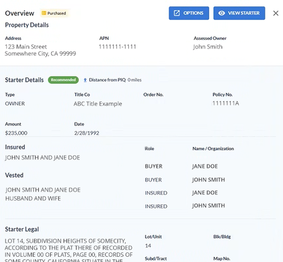The image size is (283, 262).
Task: Open the Options button
Action: tap(189, 13)
